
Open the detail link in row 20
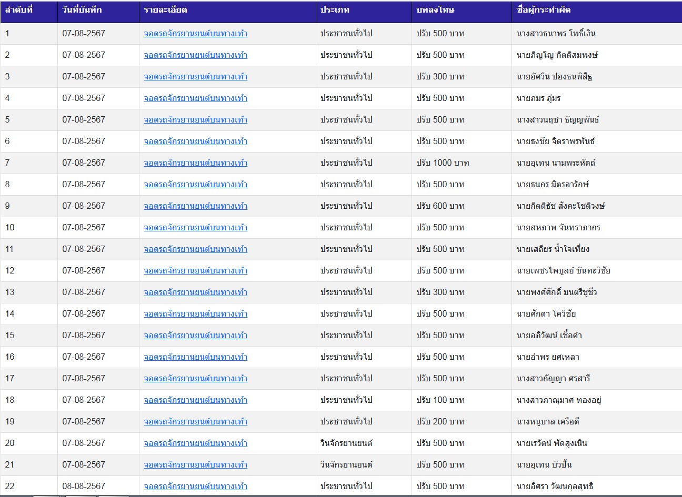tap(195, 443)
